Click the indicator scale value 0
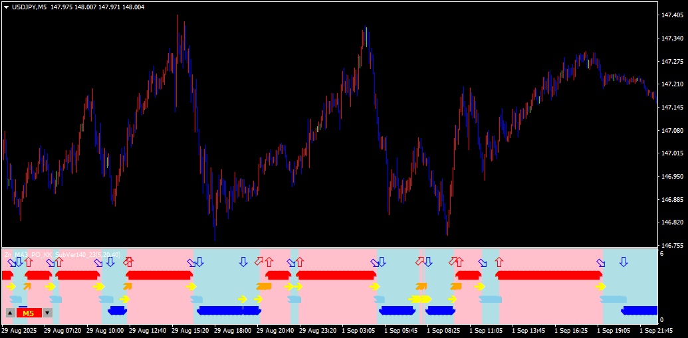 (x=662, y=320)
